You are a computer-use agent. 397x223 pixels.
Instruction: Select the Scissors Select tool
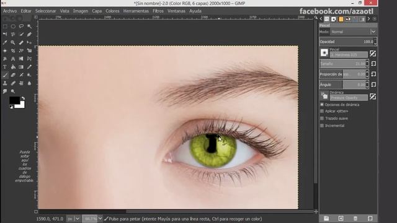13,35
